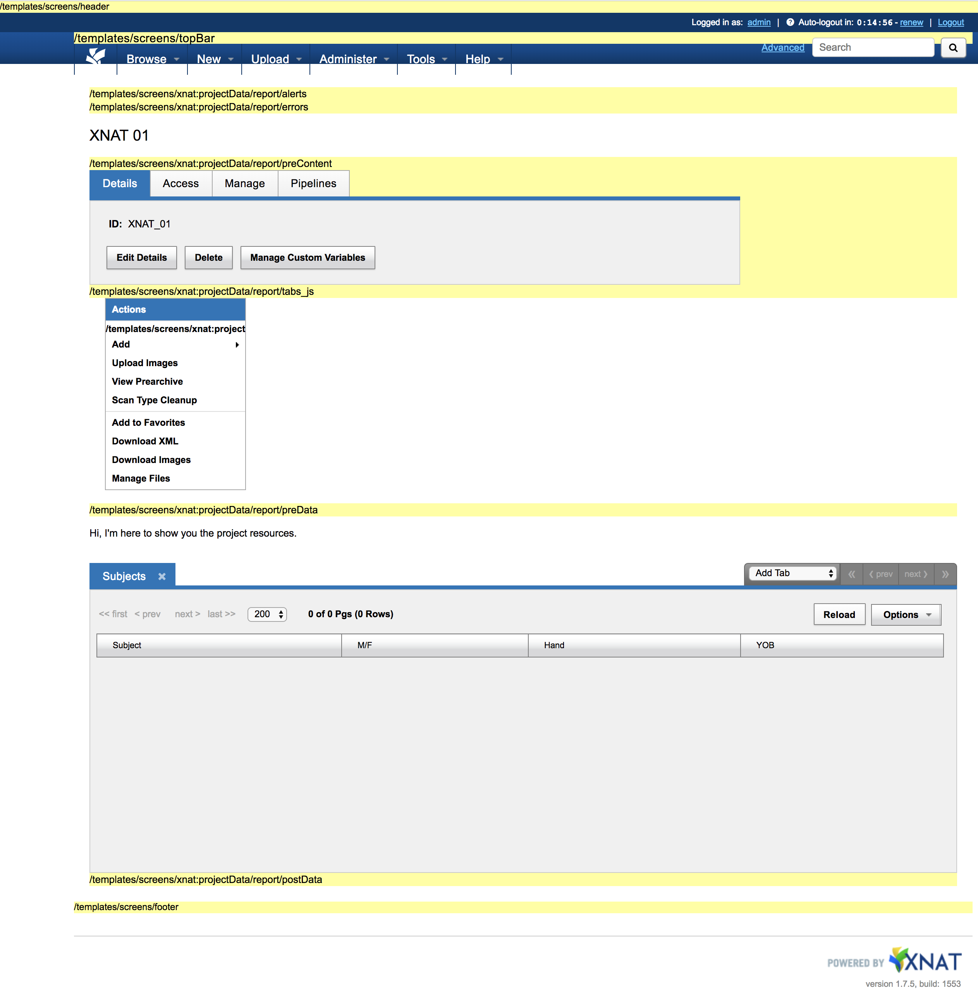Click the XNAT home logo icon

click(96, 57)
